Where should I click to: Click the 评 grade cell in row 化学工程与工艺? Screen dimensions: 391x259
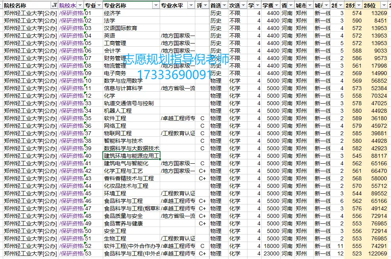[202, 171]
